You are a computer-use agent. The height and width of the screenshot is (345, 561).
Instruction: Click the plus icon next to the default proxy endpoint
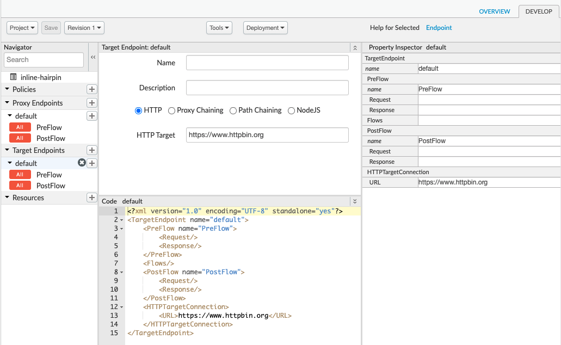click(92, 116)
